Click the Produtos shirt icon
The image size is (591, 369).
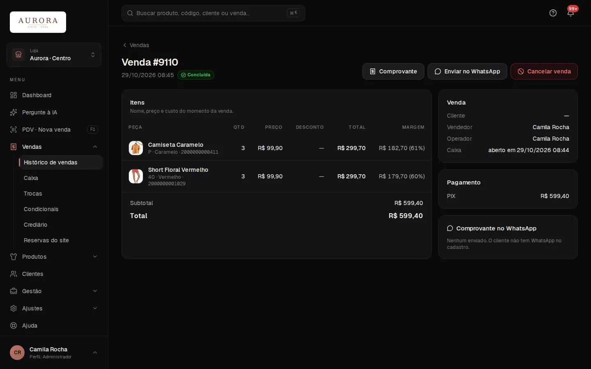(x=14, y=257)
